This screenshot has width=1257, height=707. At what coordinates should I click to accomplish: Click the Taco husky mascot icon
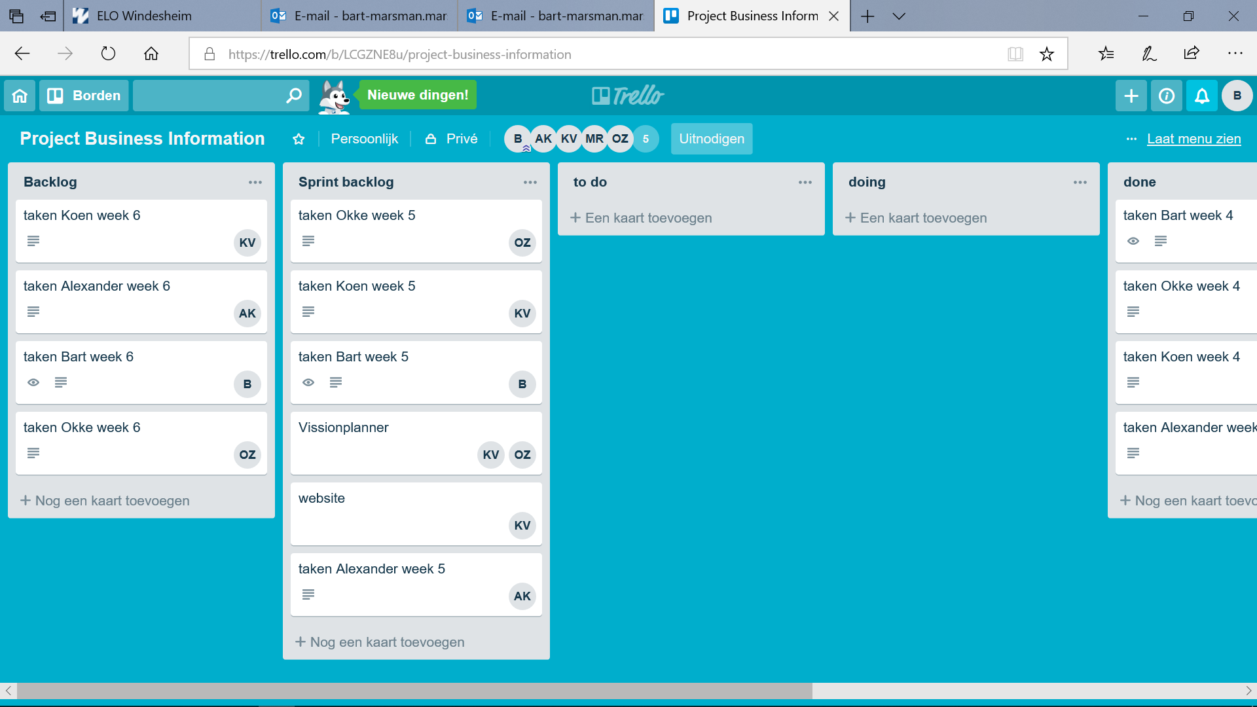tap(335, 96)
